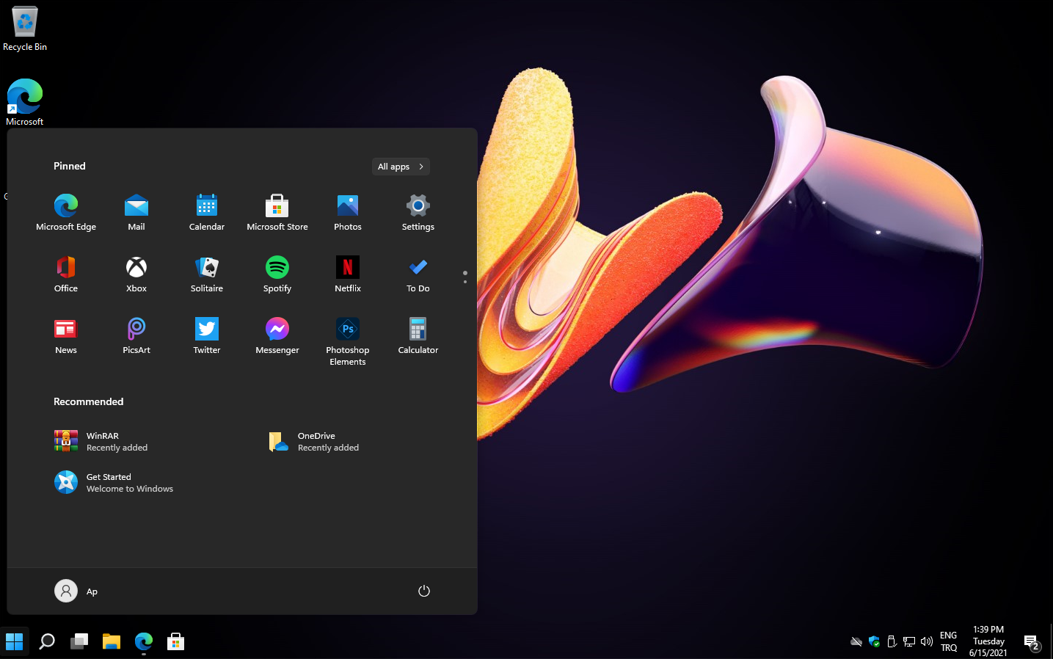Launch Messenger
Image resolution: width=1053 pixels, height=659 pixels.
(x=277, y=336)
